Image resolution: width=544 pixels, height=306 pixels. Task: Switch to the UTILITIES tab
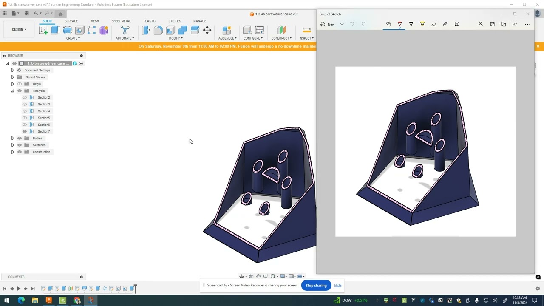[x=175, y=21]
